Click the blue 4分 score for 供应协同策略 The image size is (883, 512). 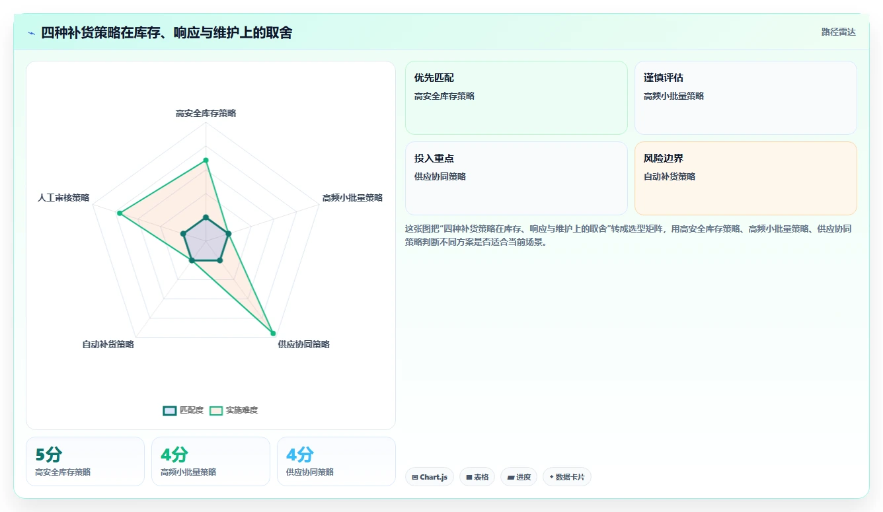click(300, 455)
